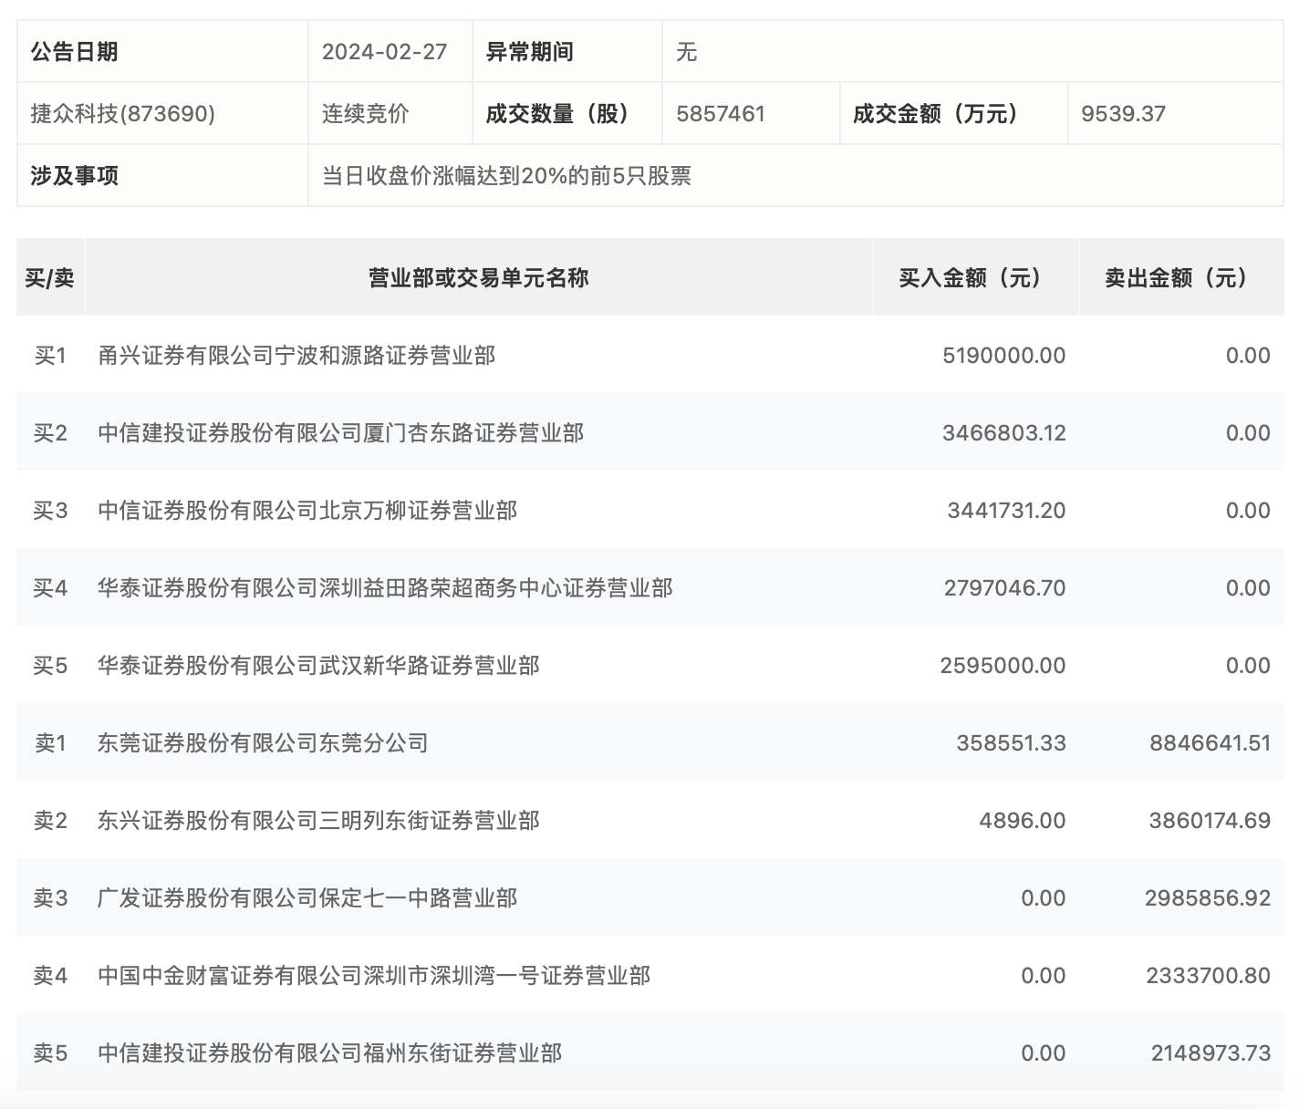Screen dimensions: 1299x1109
Task: Click the 买5 rank label
Action: pos(50,665)
